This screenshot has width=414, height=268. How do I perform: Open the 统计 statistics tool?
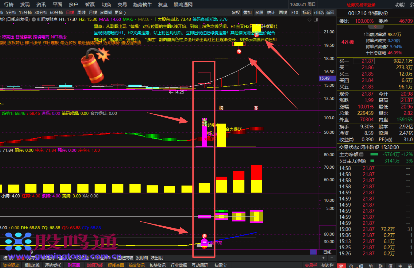coord(271,12)
